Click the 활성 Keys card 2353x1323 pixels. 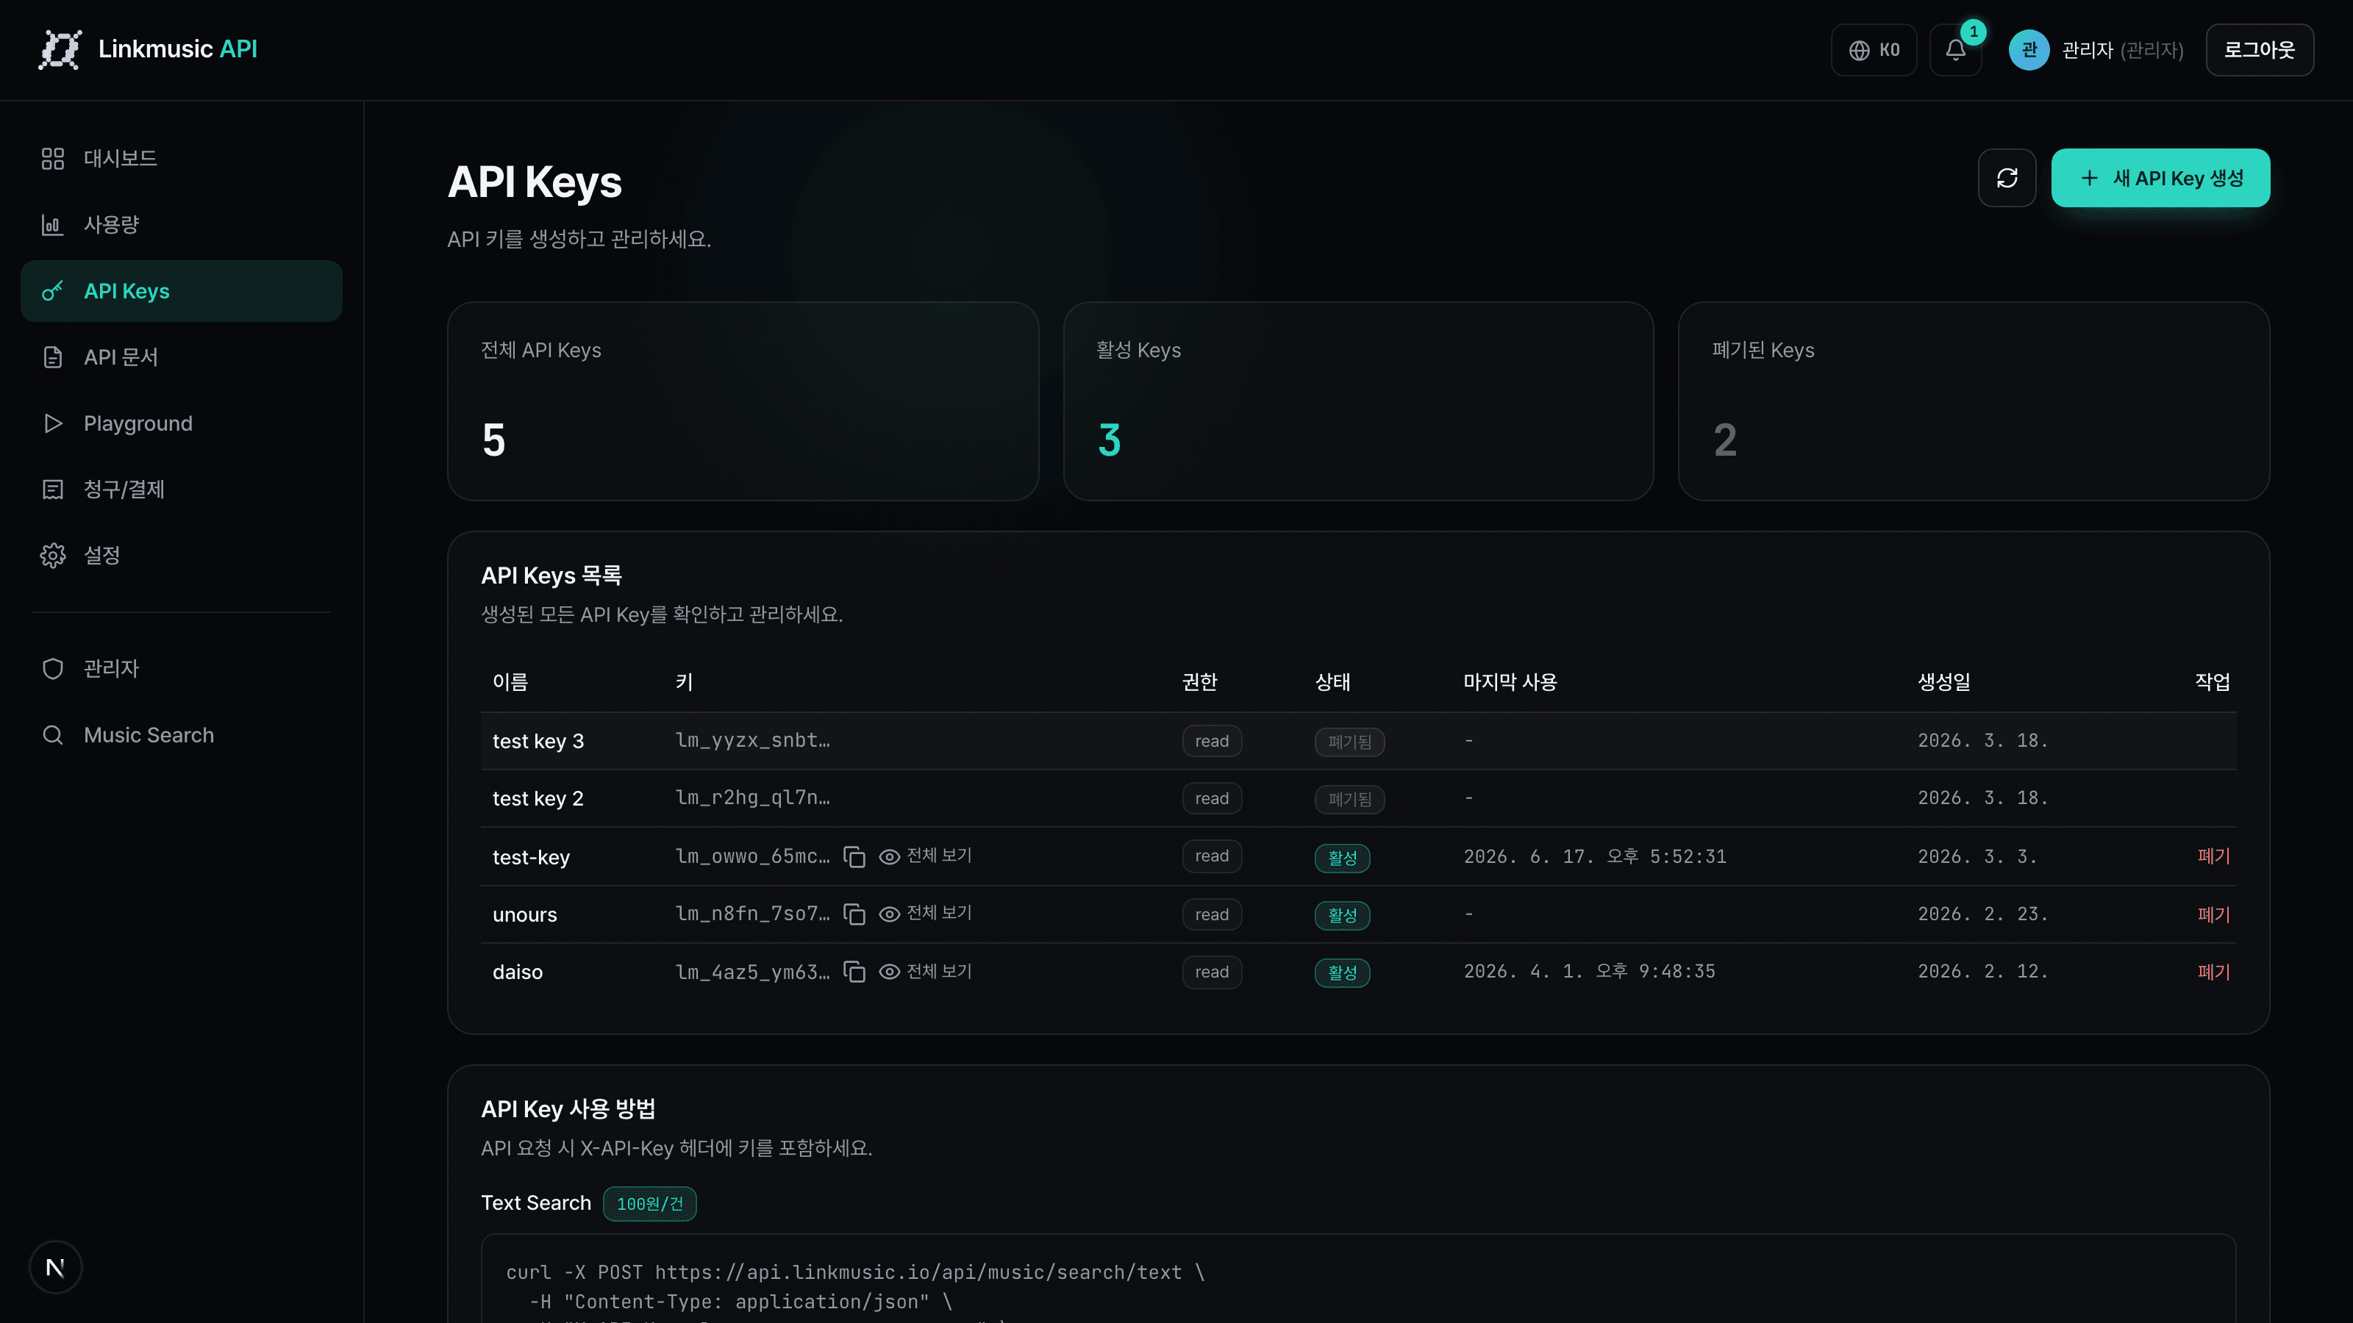[1358, 401]
